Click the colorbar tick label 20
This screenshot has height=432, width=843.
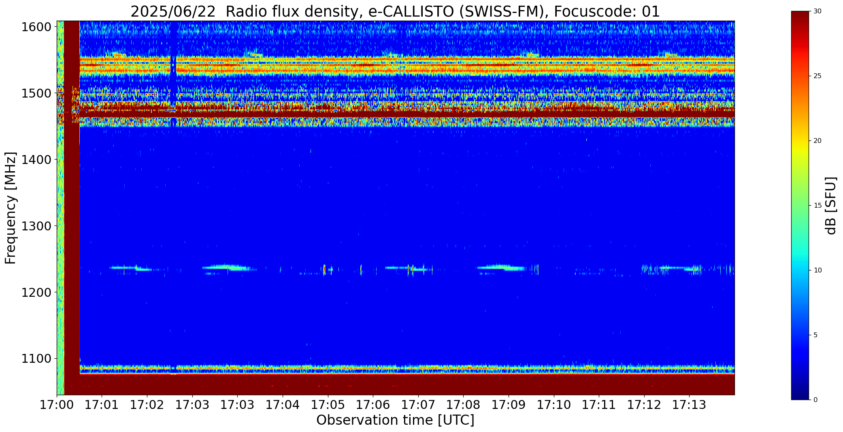pos(817,141)
